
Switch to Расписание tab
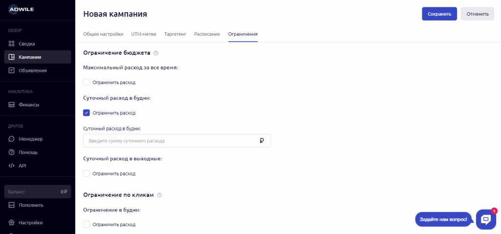[x=207, y=34]
